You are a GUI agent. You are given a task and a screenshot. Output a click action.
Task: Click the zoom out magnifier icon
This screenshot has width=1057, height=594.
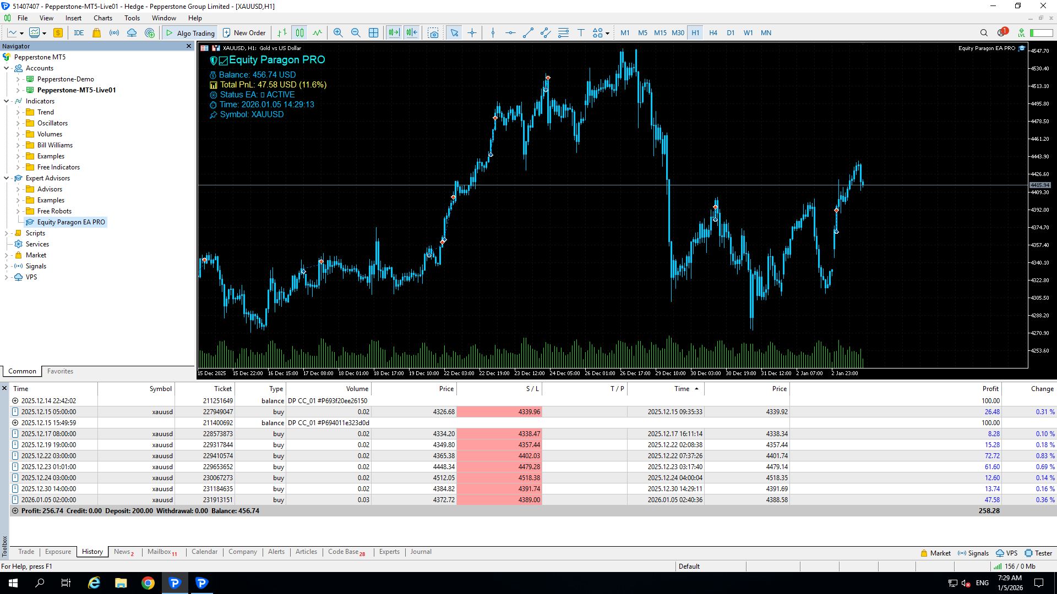click(356, 33)
